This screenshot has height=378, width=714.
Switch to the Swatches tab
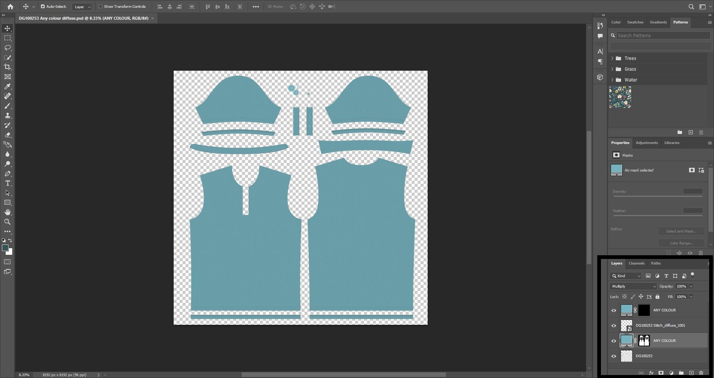point(635,22)
